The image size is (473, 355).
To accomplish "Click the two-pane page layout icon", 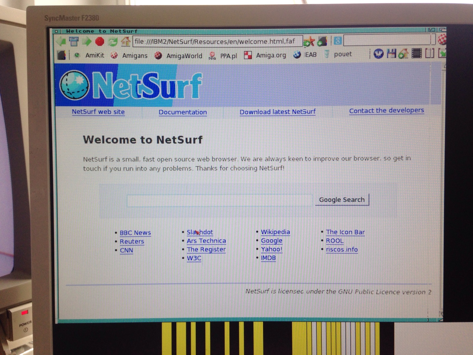I will [430, 54].
